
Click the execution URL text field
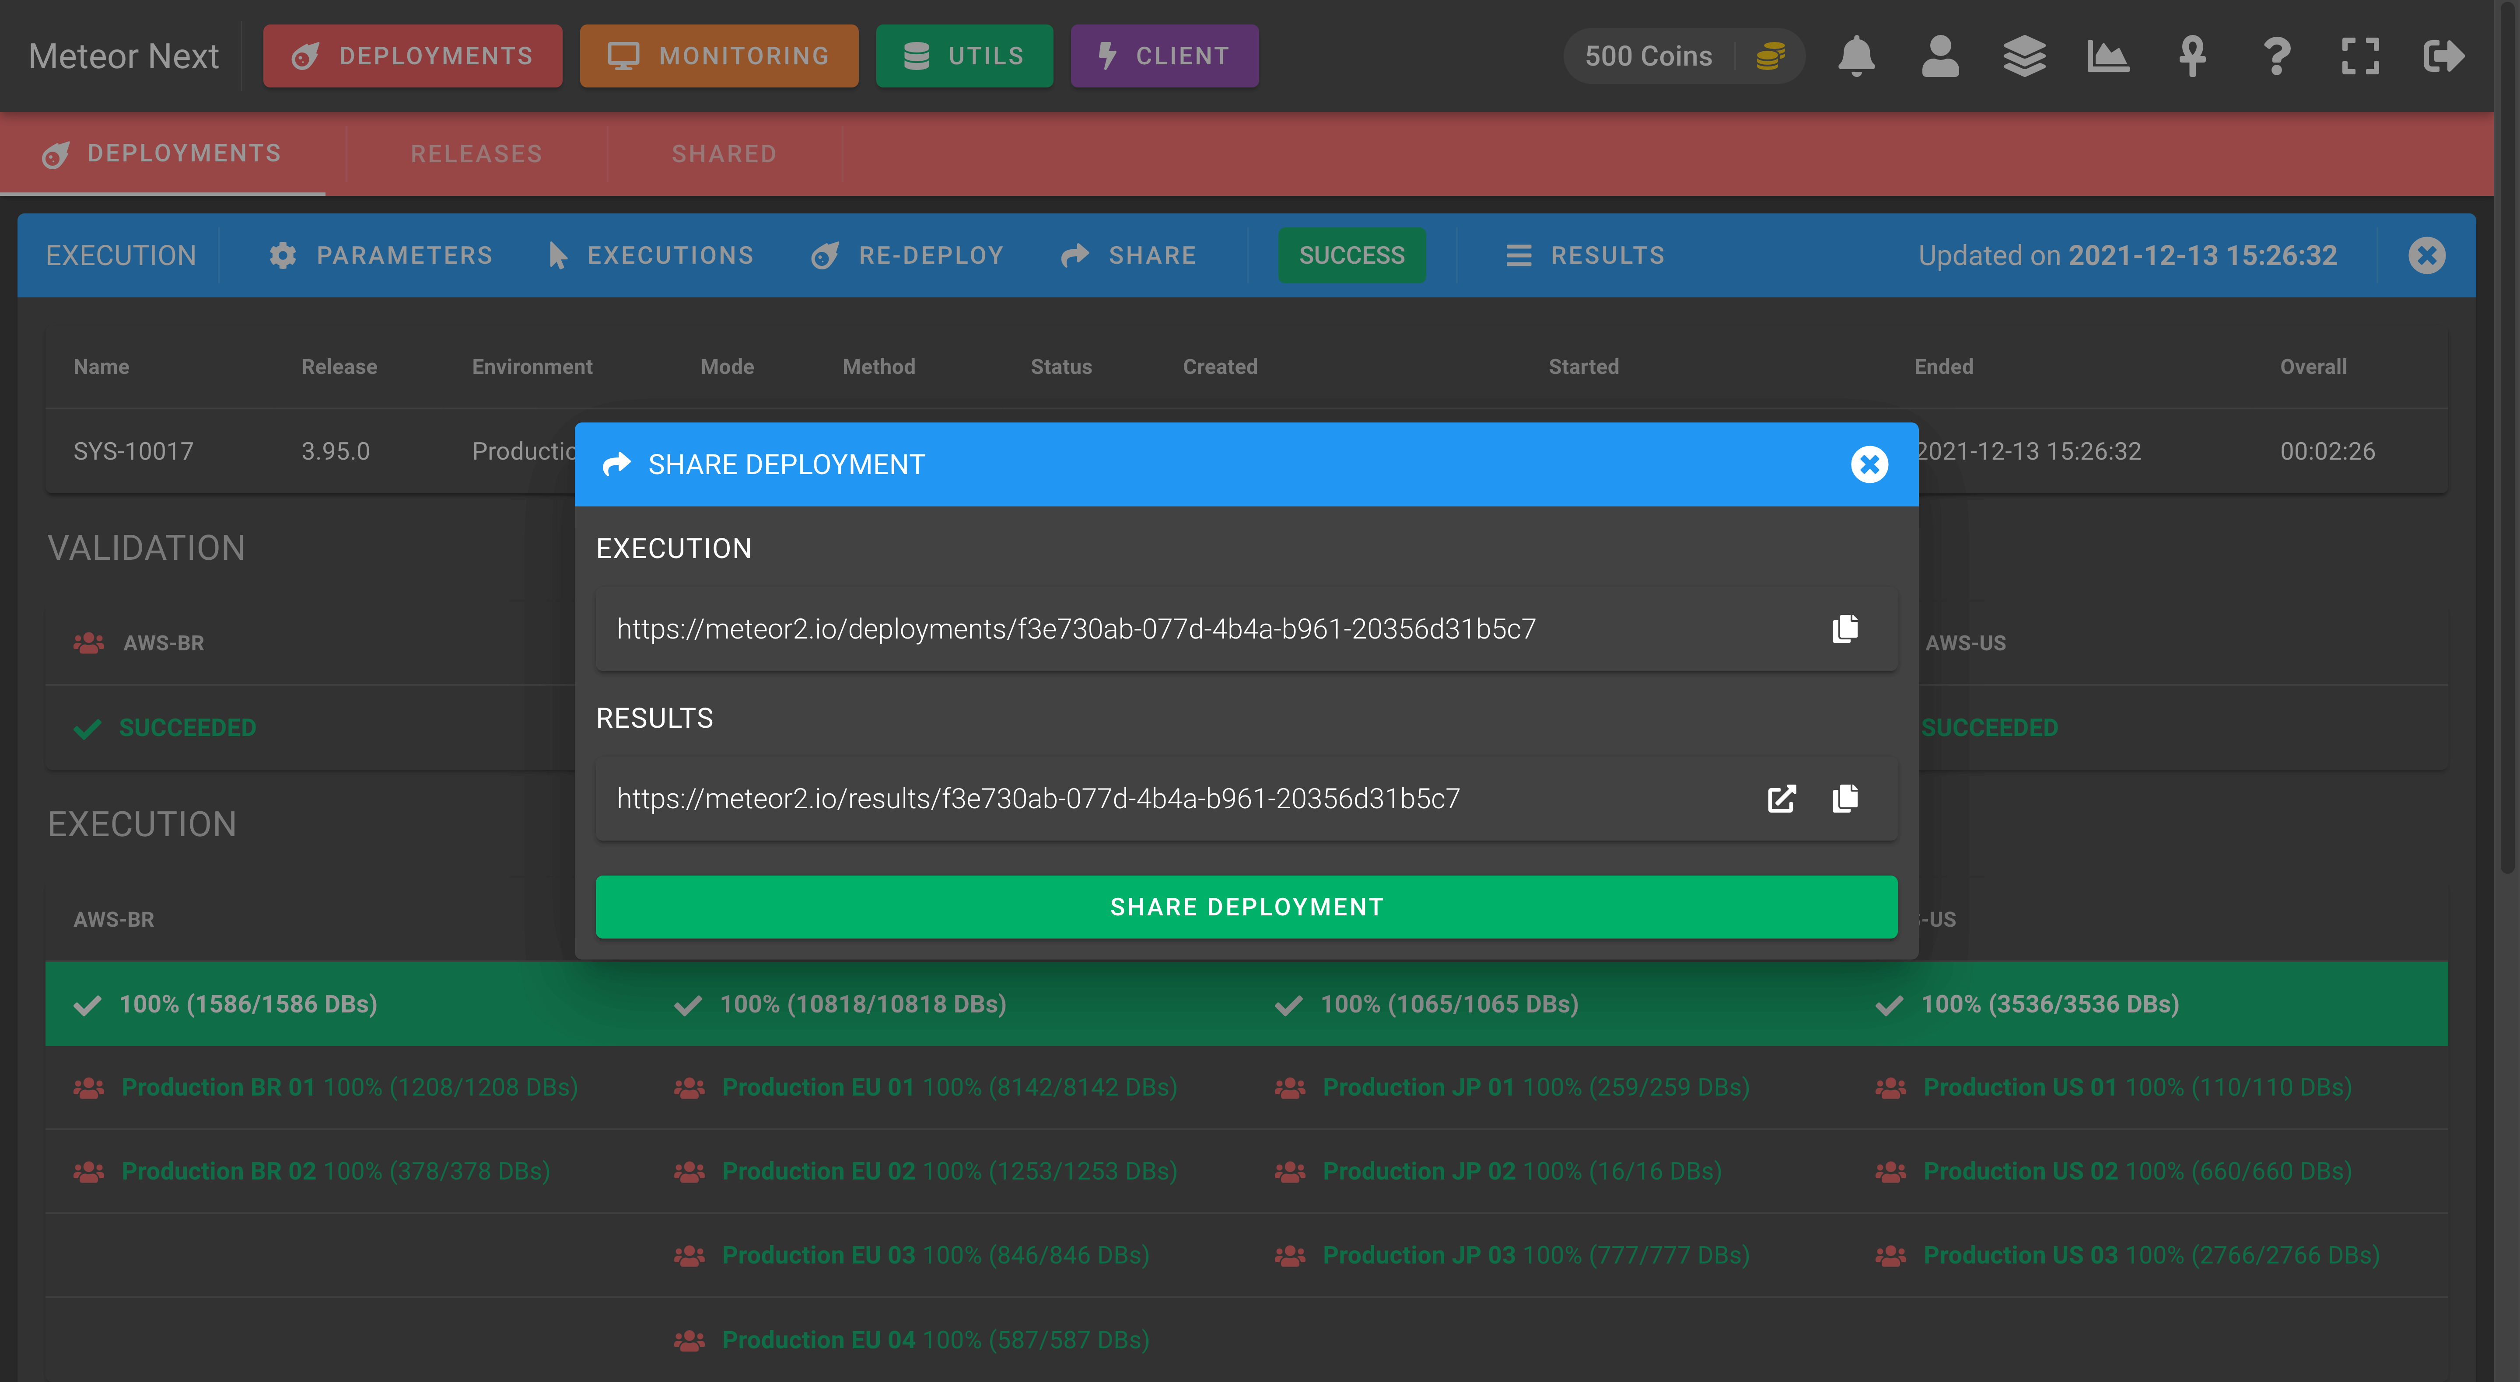click(1246, 629)
